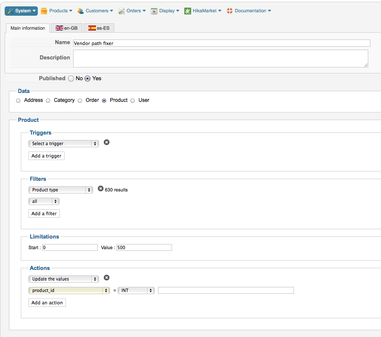381x337 pixels.
Task: Open the System menu
Action: click(x=21, y=11)
